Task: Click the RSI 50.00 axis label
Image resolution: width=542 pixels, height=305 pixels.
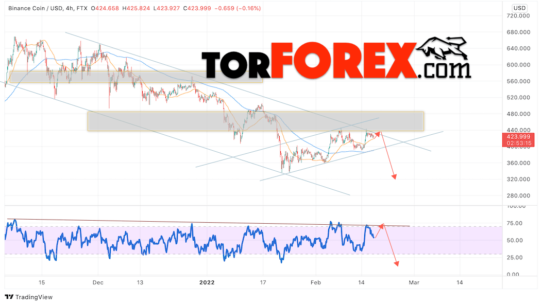Action: point(514,241)
